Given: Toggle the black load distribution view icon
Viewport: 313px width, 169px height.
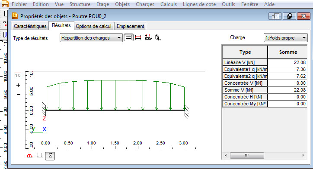Looking at the screenshot, I should [128, 37].
